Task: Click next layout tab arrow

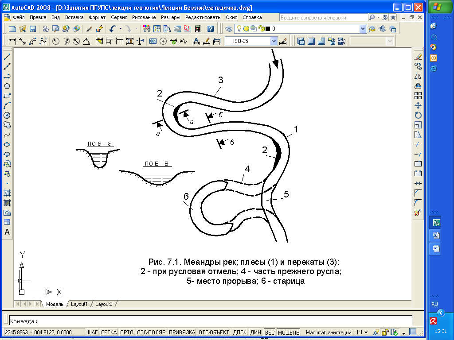Action: [x=31, y=304]
